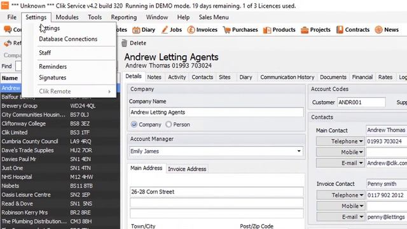Open the Help menu

tap(183, 17)
